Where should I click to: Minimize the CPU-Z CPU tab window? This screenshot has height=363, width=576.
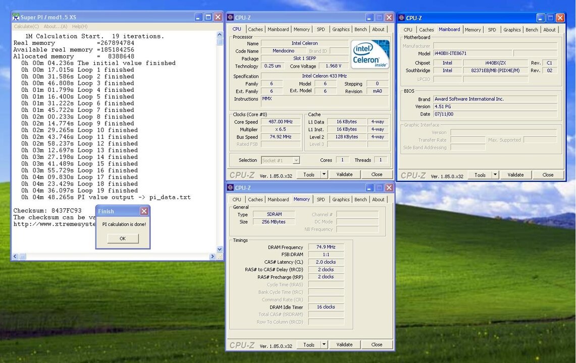coord(370,17)
